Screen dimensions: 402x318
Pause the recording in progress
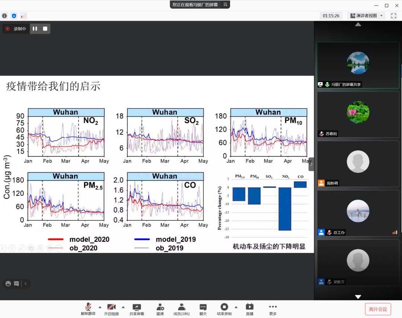click(x=35, y=29)
